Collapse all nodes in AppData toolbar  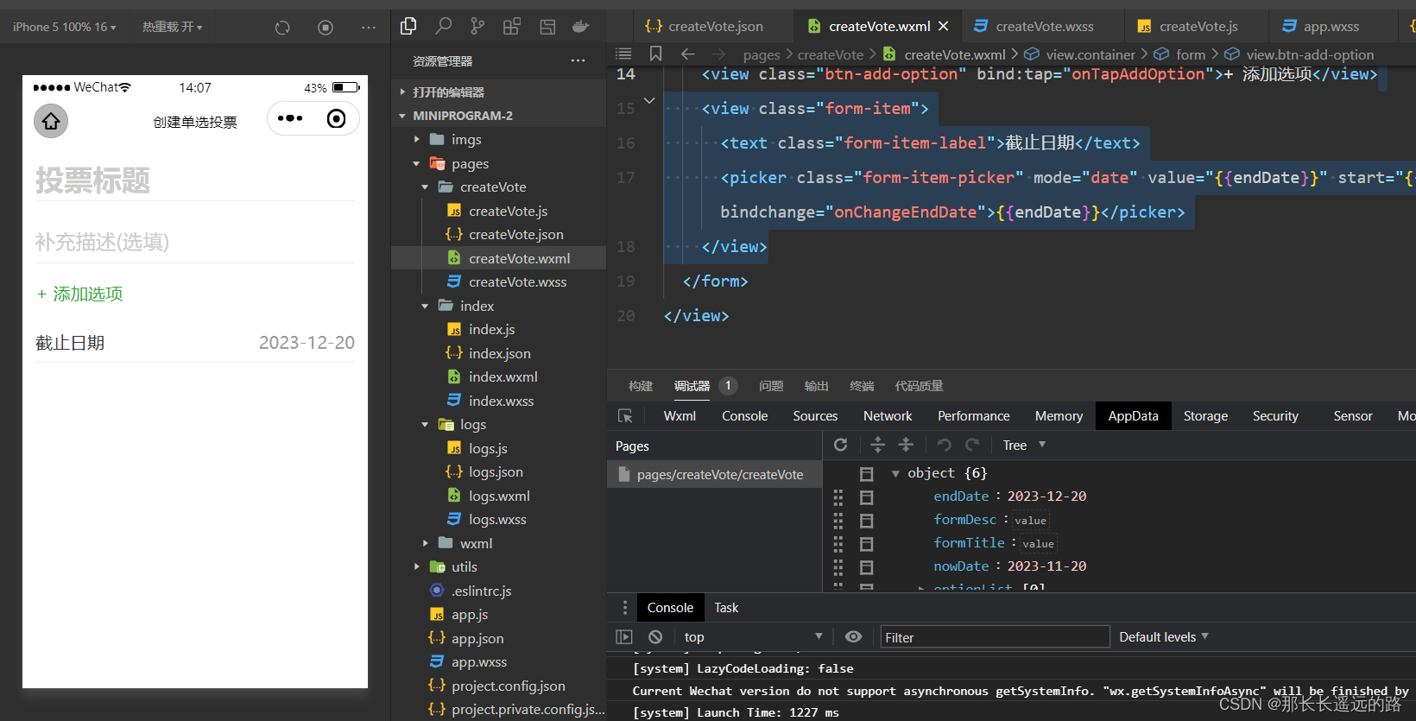[x=906, y=445]
